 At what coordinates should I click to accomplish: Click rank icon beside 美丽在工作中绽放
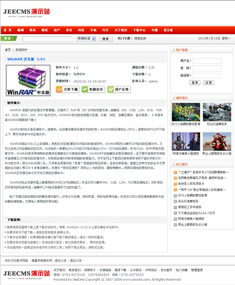[175, 207]
